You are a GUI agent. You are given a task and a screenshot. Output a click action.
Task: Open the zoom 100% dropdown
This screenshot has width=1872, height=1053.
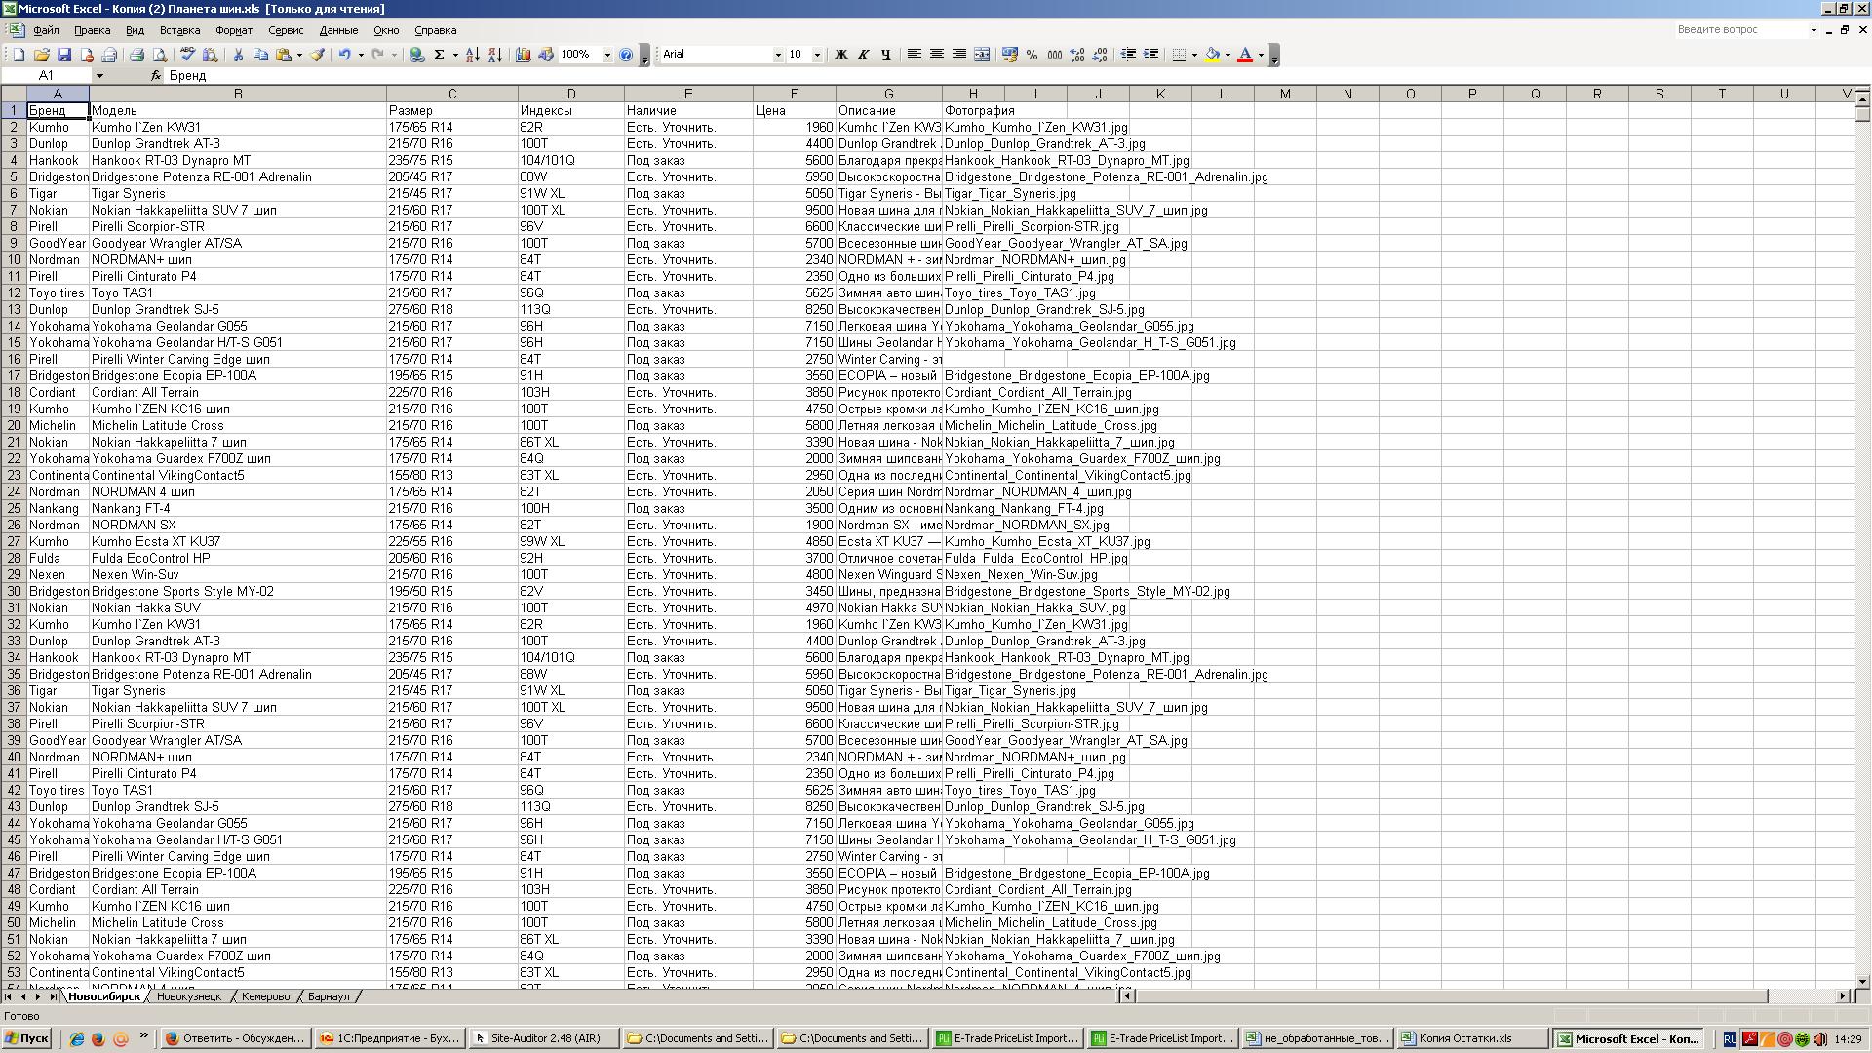coord(606,55)
